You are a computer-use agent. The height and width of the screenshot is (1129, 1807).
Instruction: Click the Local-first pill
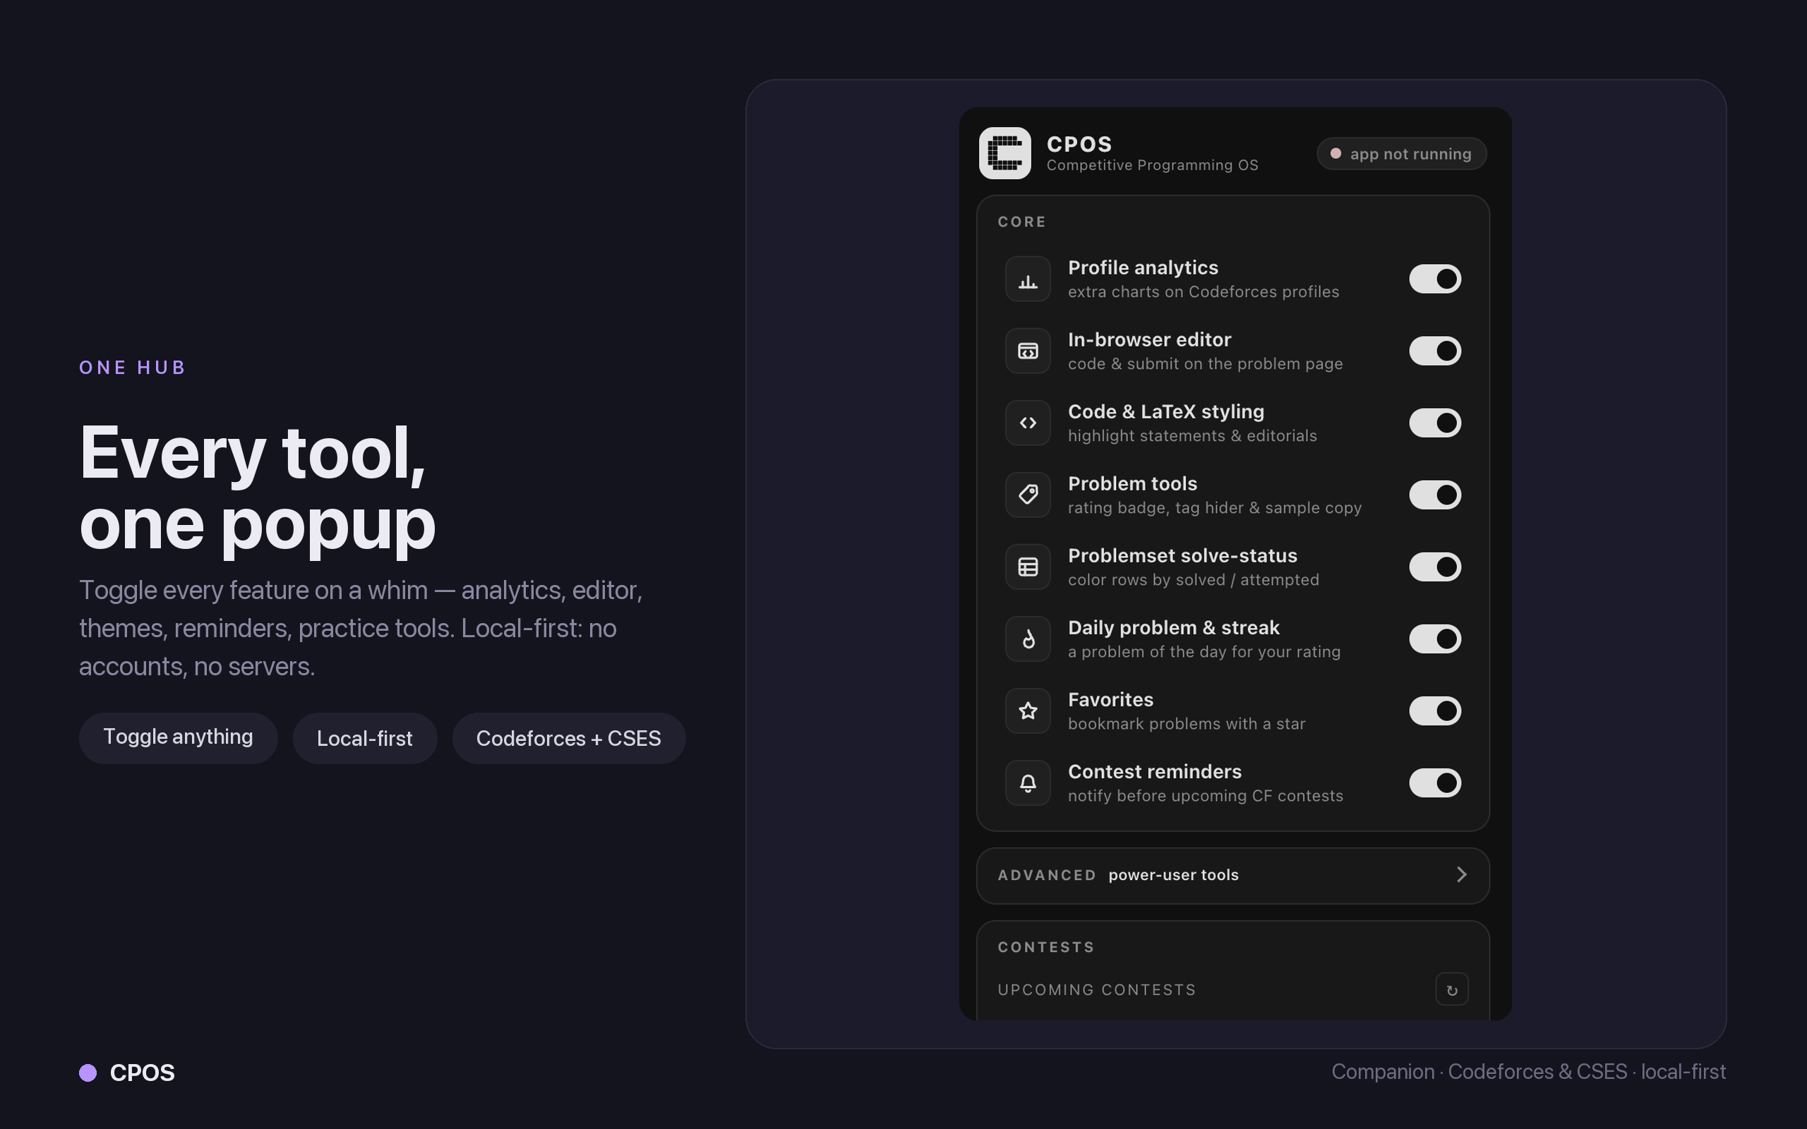click(x=364, y=738)
